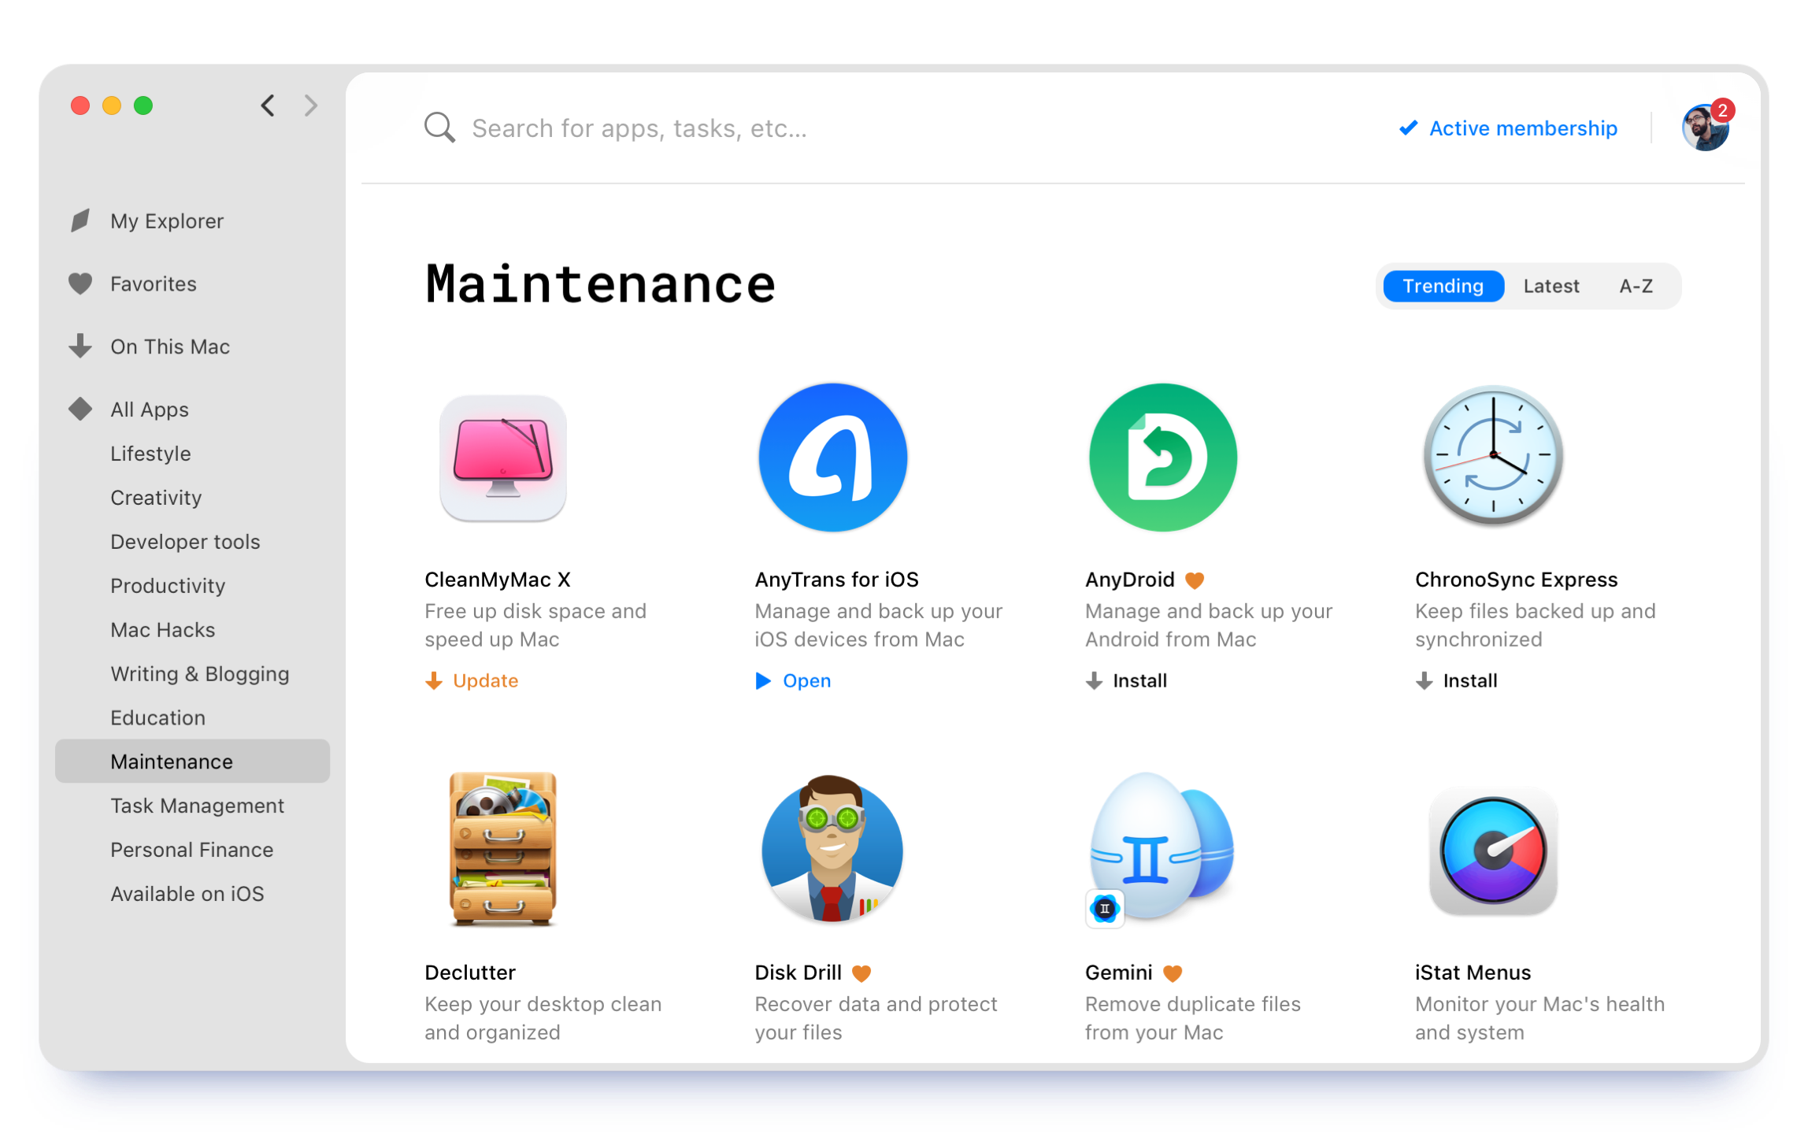Image resolution: width=1808 pixels, height=1134 pixels.
Task: Switch sorting to Latest
Action: (1551, 286)
